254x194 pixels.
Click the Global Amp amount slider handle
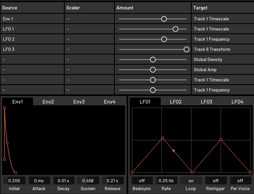[153, 70]
